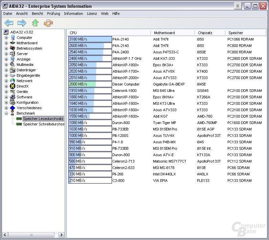The image size is (269, 240).
Task: Click the orange refresh icon
Action: 48,23
